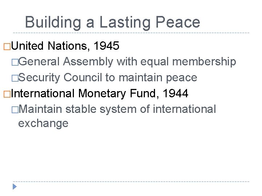Click the year 1944 in the second heading
Image resolution: width=262 pixels, height=196 pixels.
pyautogui.click(x=175, y=93)
